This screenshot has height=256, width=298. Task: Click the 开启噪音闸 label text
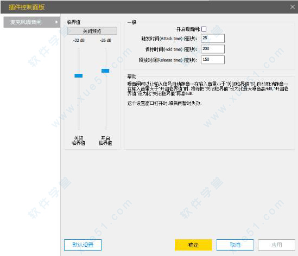(x=188, y=29)
